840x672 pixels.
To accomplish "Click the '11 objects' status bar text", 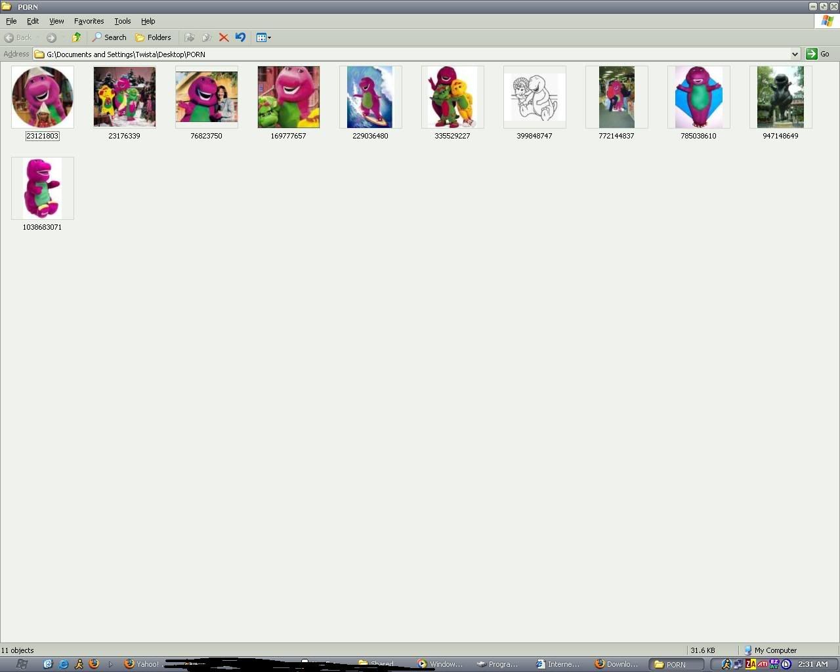I will click(18, 650).
